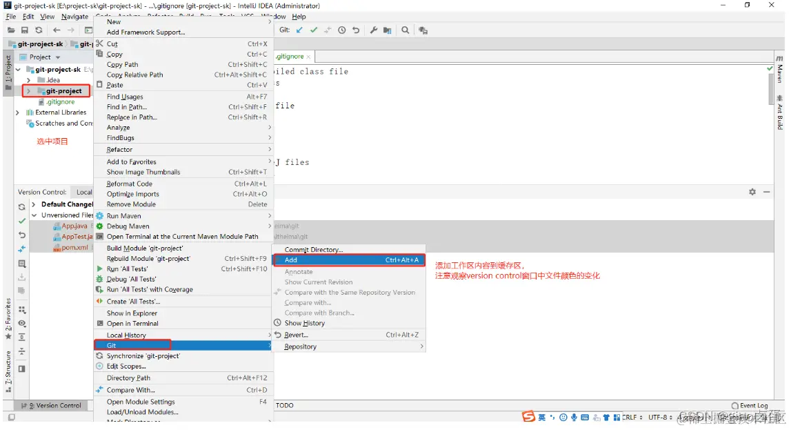Click Git Update Project blue arrow icon
Viewport: 791px width, 430px height.
click(299, 30)
